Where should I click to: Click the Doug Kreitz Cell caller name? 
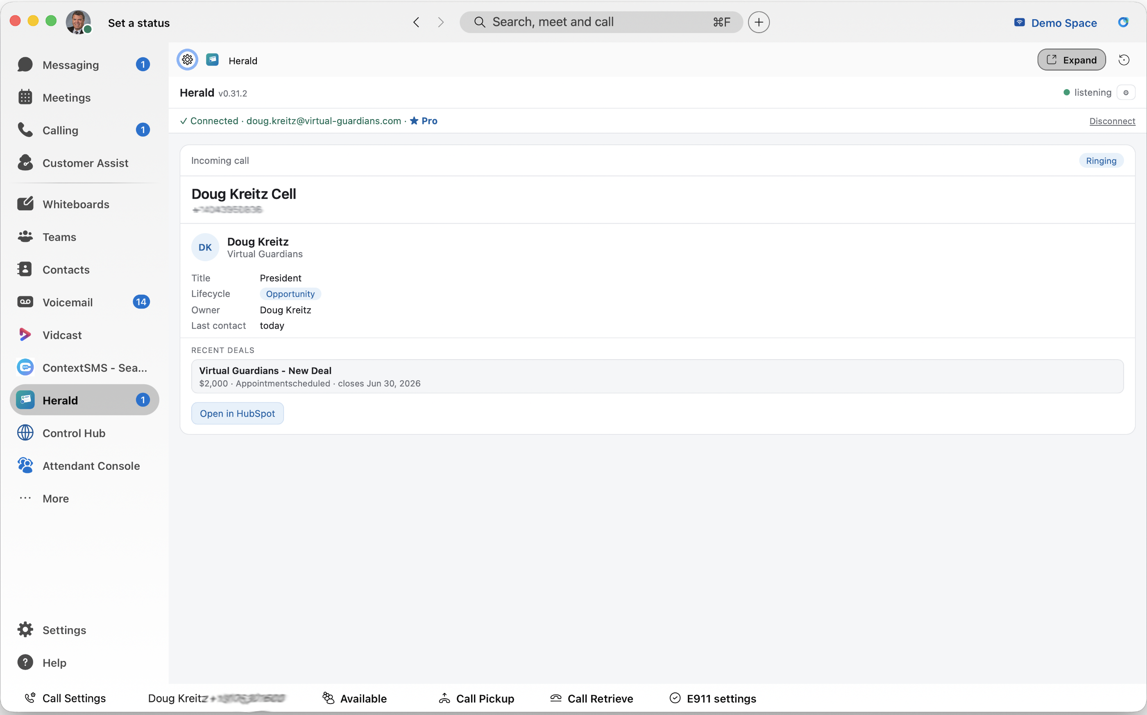coord(244,194)
